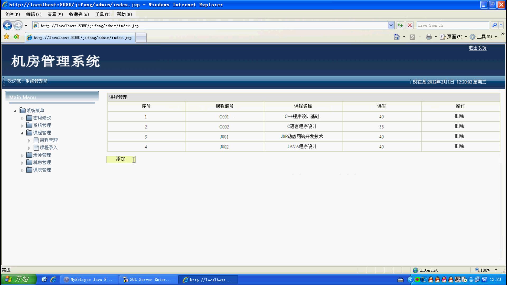Delete course J001 with its 删除 link
Viewport: 507px width, 285px height.
coord(459,136)
